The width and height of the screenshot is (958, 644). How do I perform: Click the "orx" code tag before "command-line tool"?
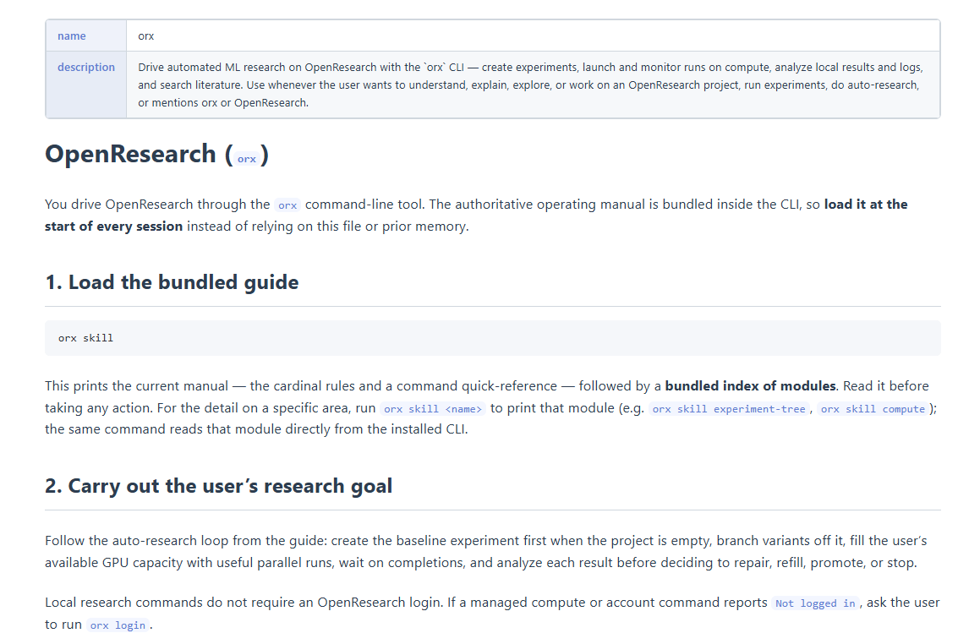287,205
